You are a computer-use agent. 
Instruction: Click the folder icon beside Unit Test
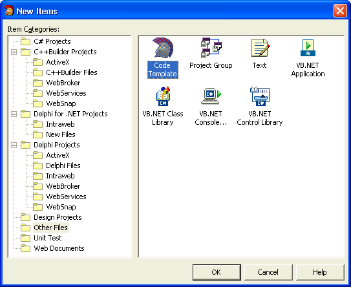pos(25,238)
